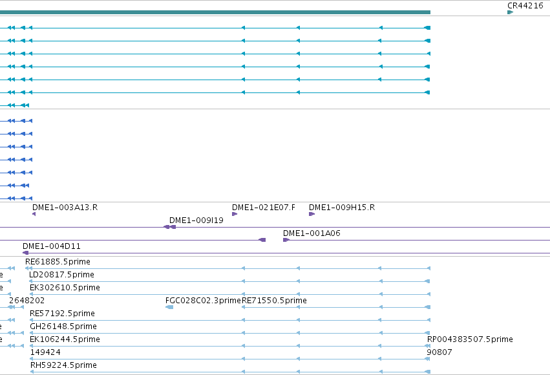Select the CR44216 gene arrow glyph

click(511, 12)
